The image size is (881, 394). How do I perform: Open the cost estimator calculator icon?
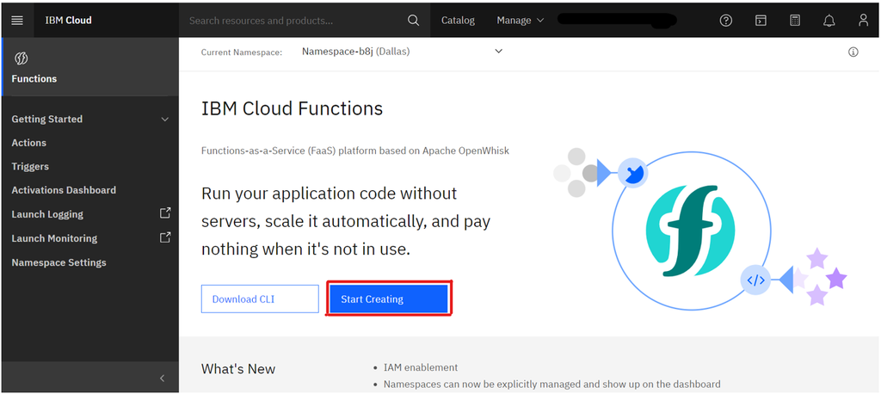(794, 21)
